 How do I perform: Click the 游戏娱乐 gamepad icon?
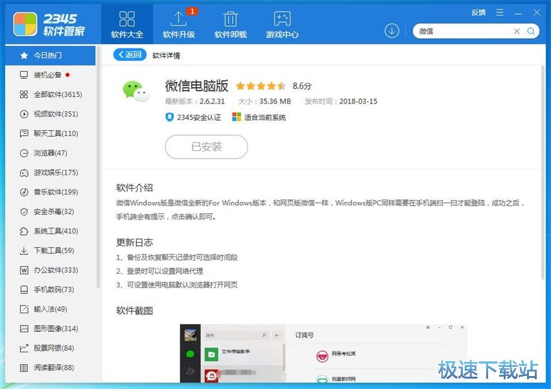tap(24, 173)
